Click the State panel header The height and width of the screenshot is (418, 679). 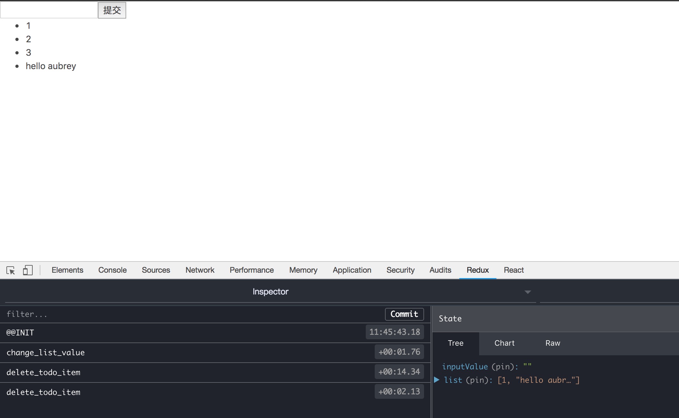pyautogui.click(x=555, y=319)
